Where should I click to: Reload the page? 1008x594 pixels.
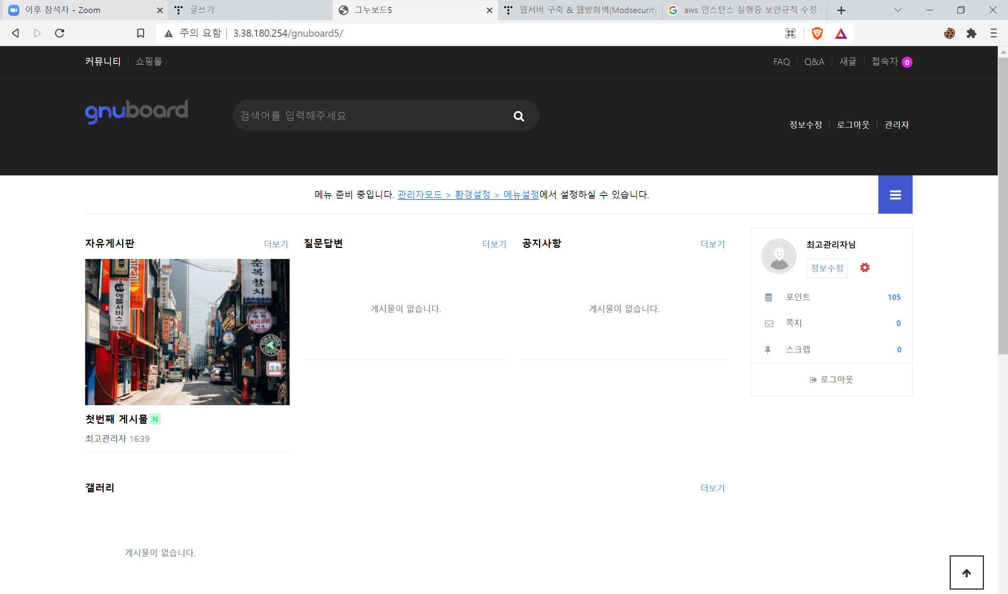(60, 33)
